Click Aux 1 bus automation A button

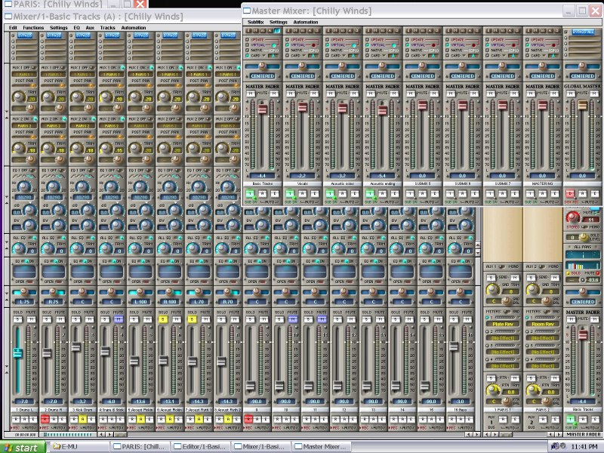pyautogui.click(x=504, y=419)
